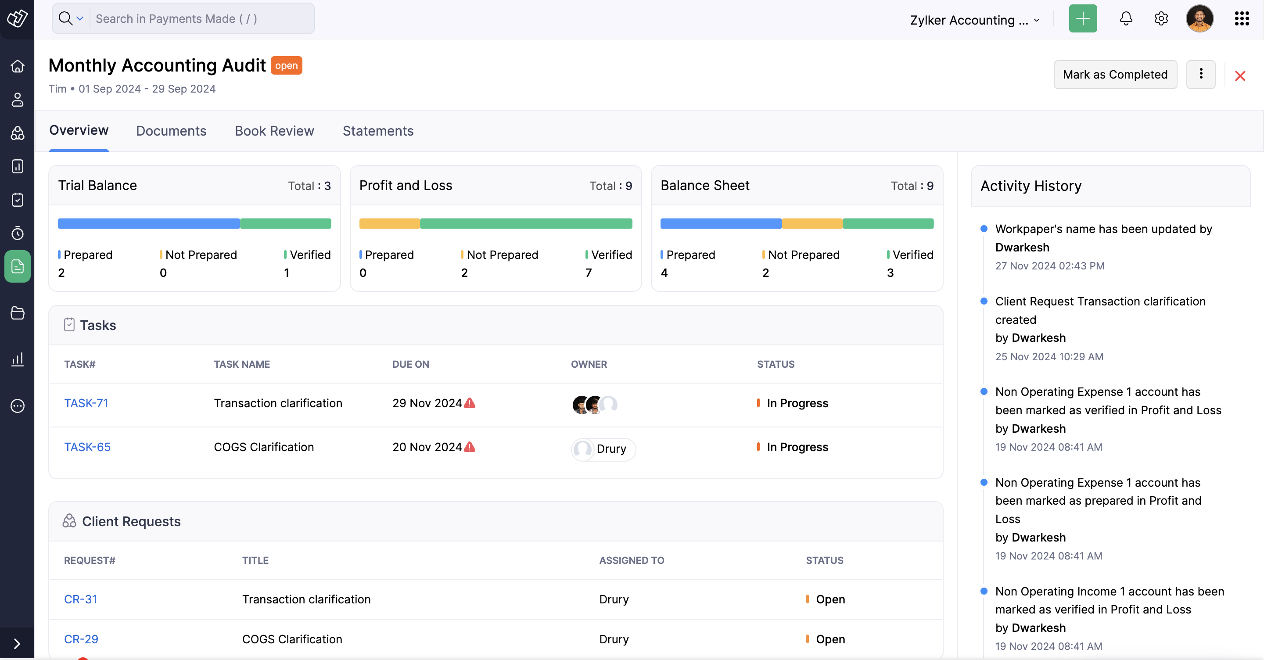Open the more options ellipsis icon in sidebar
The width and height of the screenshot is (1264, 660).
point(18,406)
